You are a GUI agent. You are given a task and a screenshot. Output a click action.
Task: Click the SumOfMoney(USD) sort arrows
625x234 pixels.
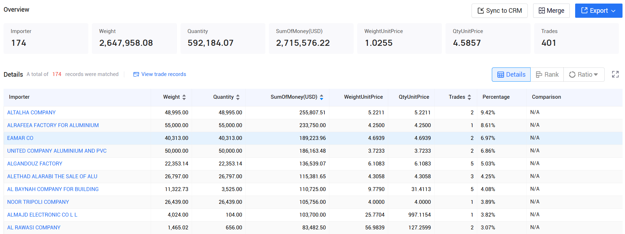pyautogui.click(x=322, y=97)
